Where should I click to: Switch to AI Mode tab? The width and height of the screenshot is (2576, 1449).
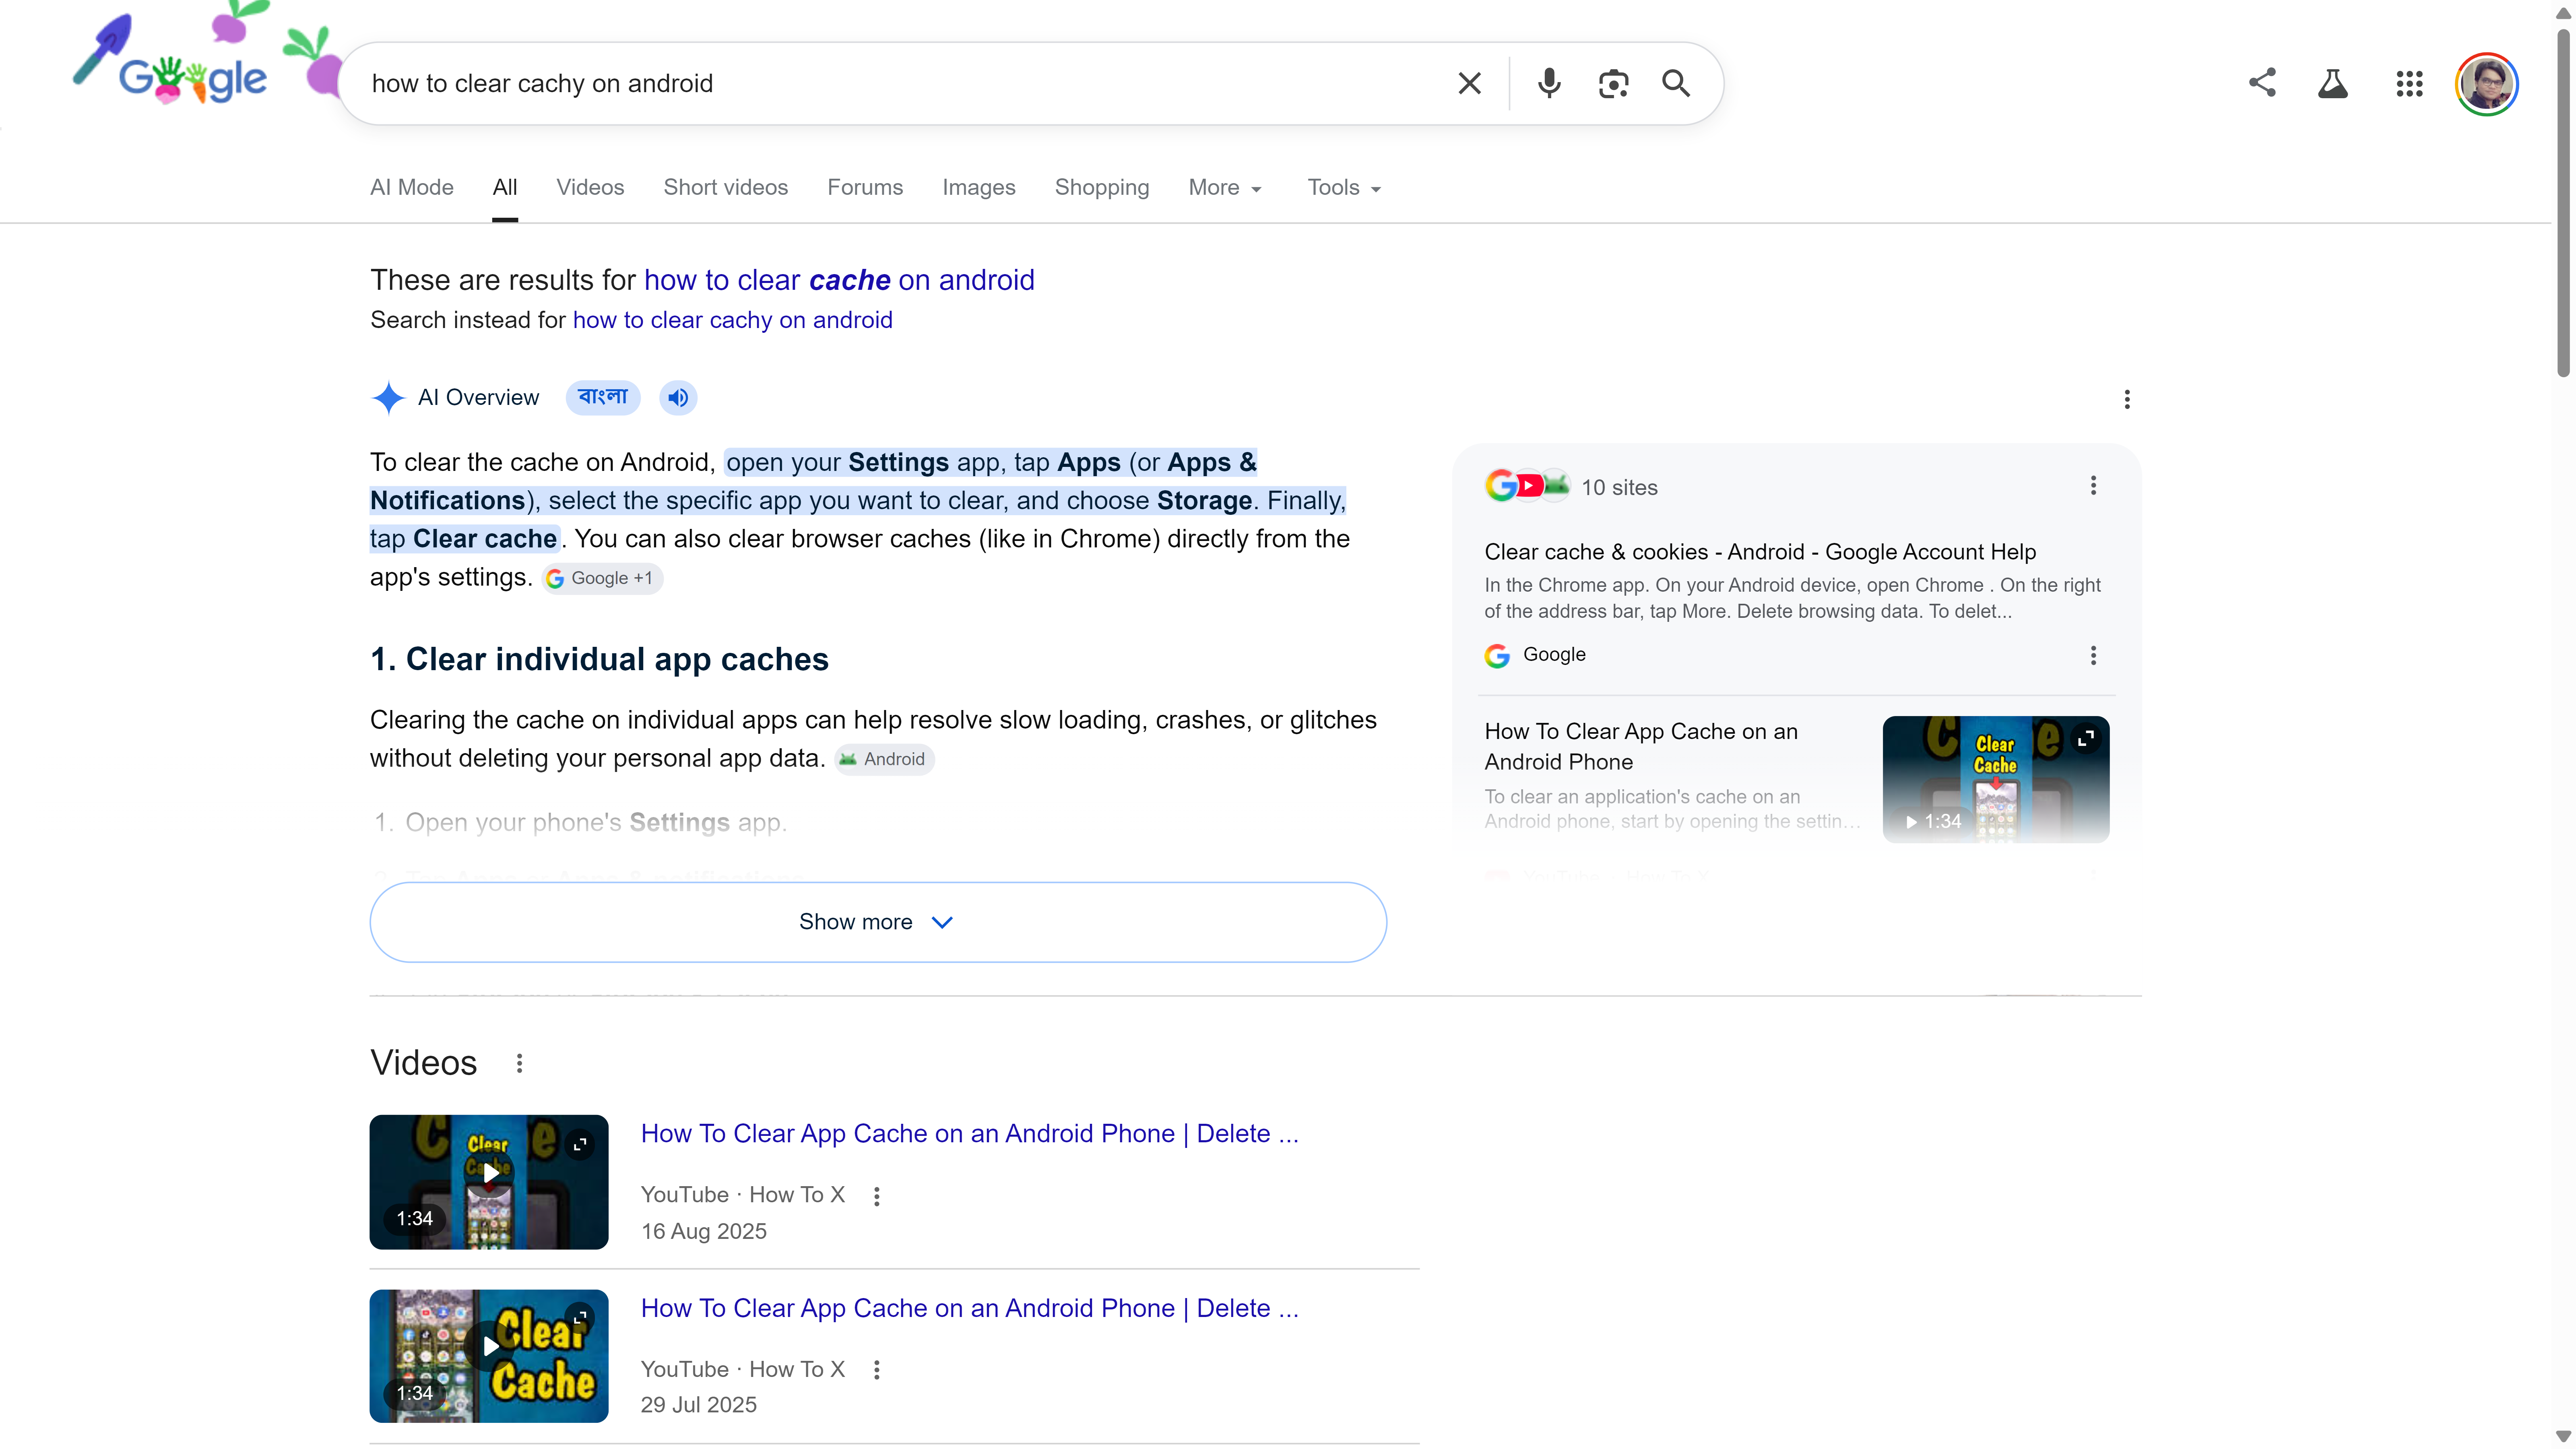pyautogui.click(x=412, y=188)
